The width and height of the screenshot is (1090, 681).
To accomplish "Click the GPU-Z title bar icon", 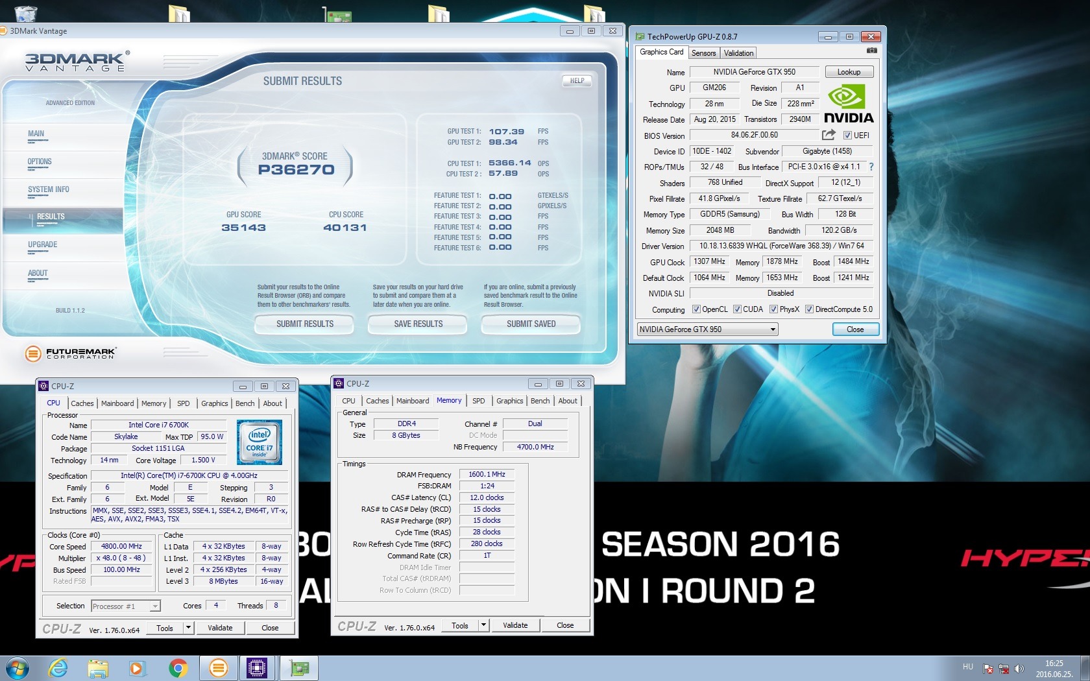I will 640,37.
